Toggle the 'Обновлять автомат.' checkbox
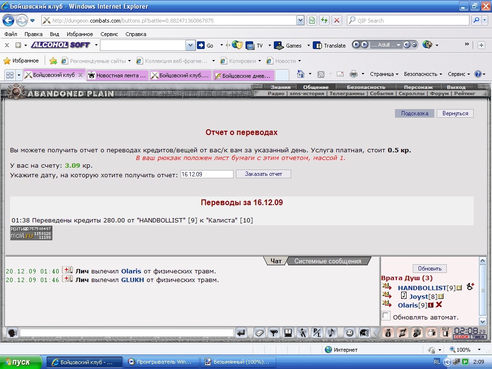 [x=386, y=316]
